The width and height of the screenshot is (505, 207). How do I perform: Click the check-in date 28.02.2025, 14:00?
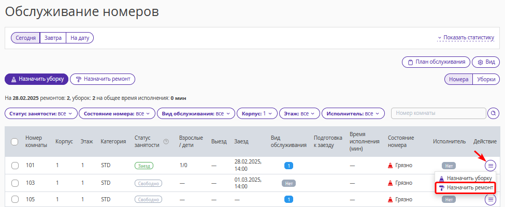[248, 165]
